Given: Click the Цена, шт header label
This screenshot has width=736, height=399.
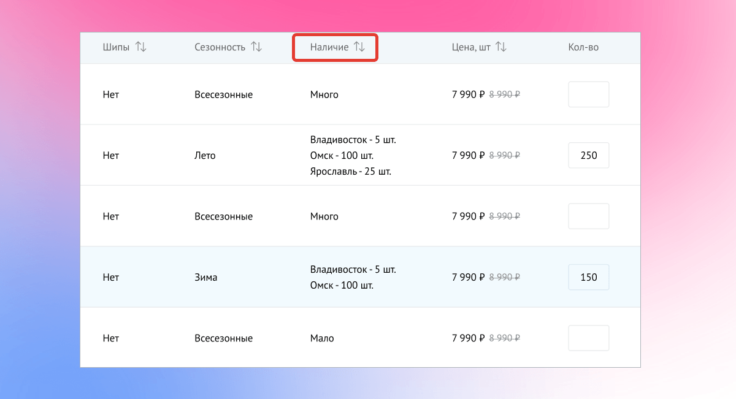Looking at the screenshot, I should 470,47.
